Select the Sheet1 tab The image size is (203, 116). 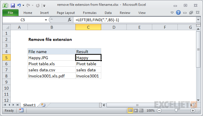click(x=29, y=105)
